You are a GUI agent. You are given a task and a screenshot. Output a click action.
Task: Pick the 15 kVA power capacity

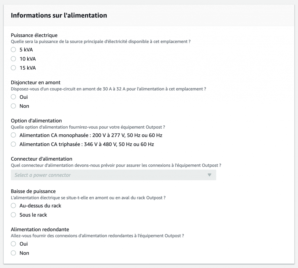point(13,68)
